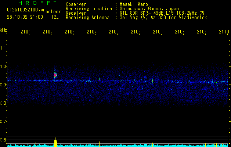Select observer name Masaki Kano
231x147 pixels.
(x=134, y=4)
